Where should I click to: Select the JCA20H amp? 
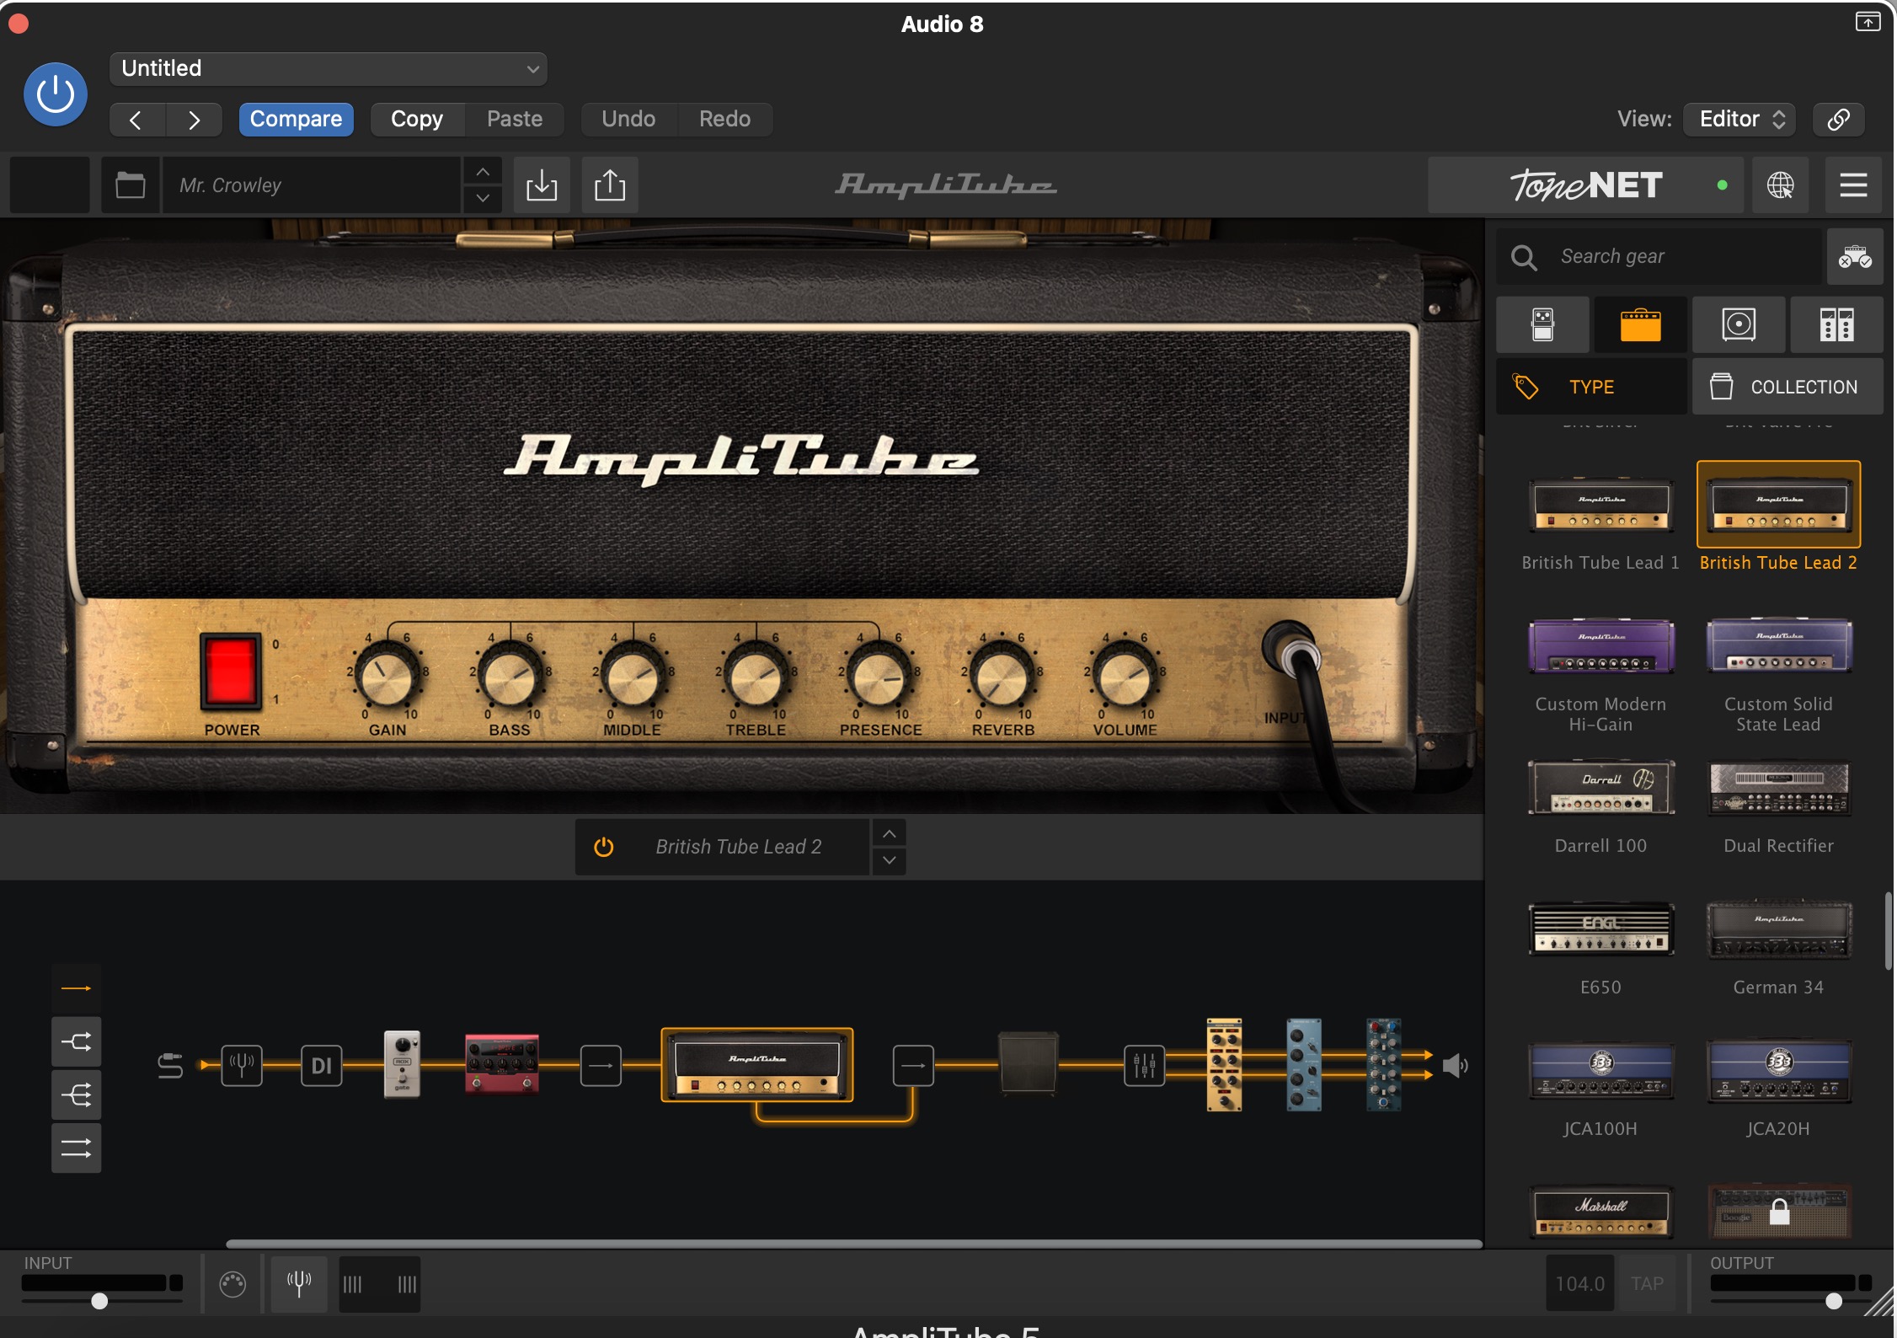[x=1778, y=1072]
